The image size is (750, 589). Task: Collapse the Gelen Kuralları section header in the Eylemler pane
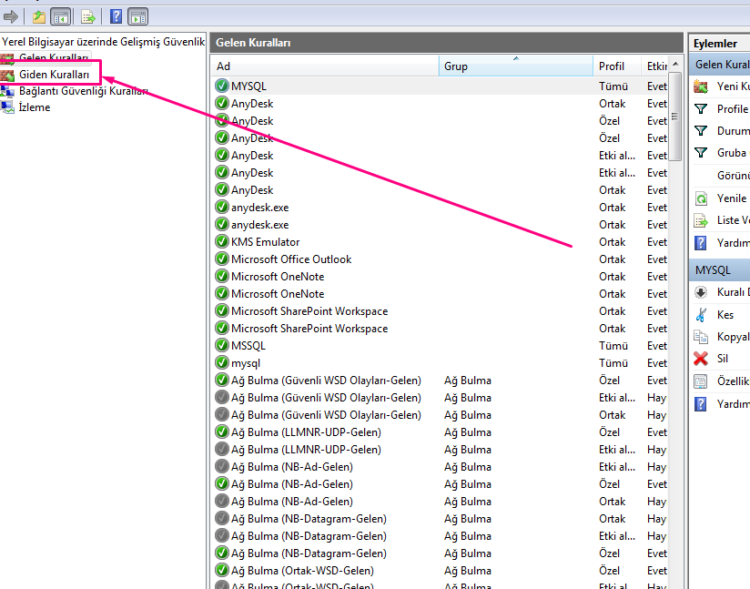click(720, 65)
